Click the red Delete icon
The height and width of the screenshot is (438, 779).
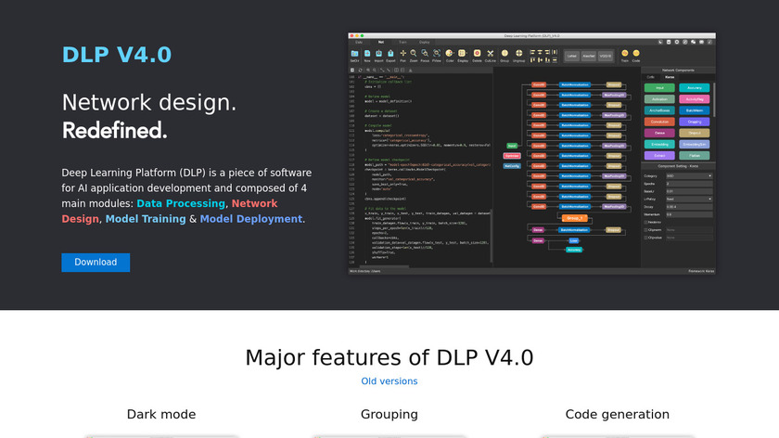pos(477,53)
